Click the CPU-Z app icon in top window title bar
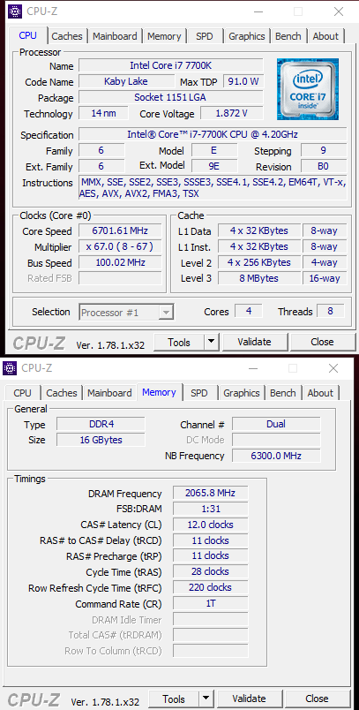 click(x=15, y=11)
